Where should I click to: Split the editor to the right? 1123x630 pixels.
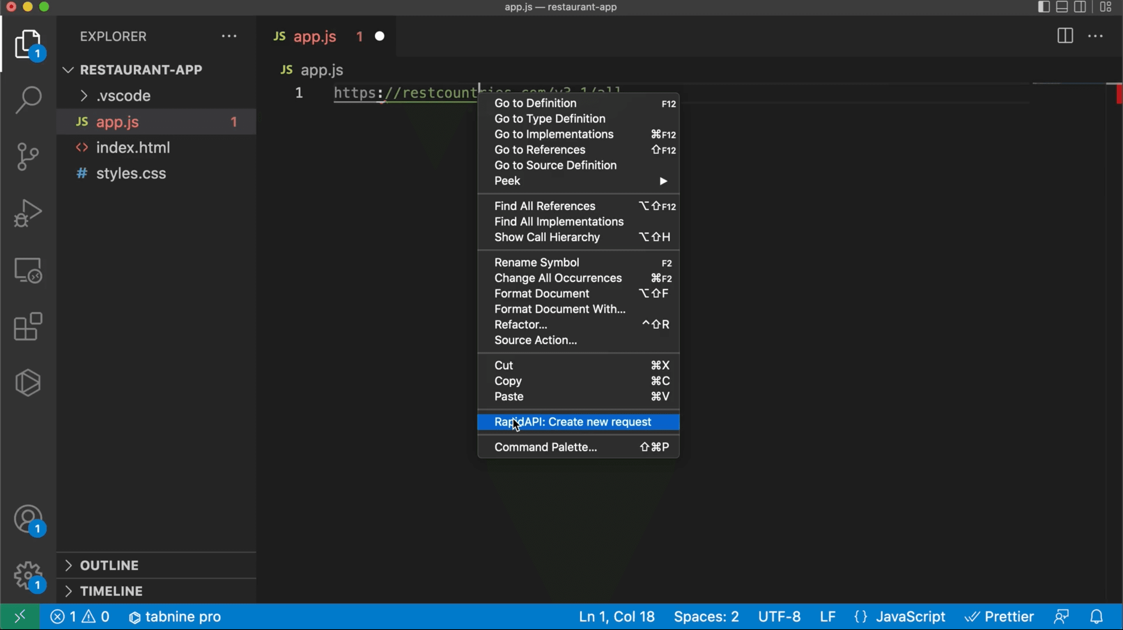tap(1065, 36)
